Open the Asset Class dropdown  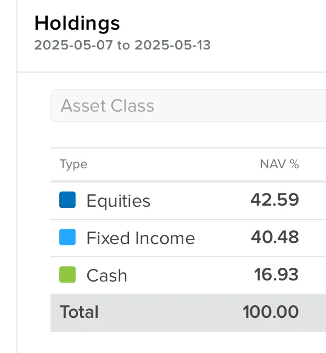pos(188,106)
